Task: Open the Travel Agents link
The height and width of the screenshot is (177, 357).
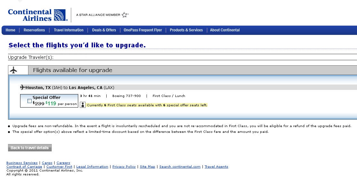Action: 216,166
